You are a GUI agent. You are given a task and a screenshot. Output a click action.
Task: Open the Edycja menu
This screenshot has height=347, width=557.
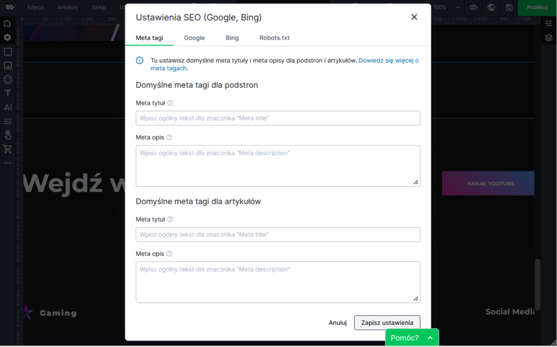pos(35,7)
